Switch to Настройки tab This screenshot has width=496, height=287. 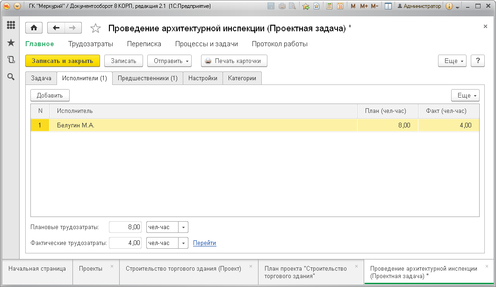tap(203, 78)
